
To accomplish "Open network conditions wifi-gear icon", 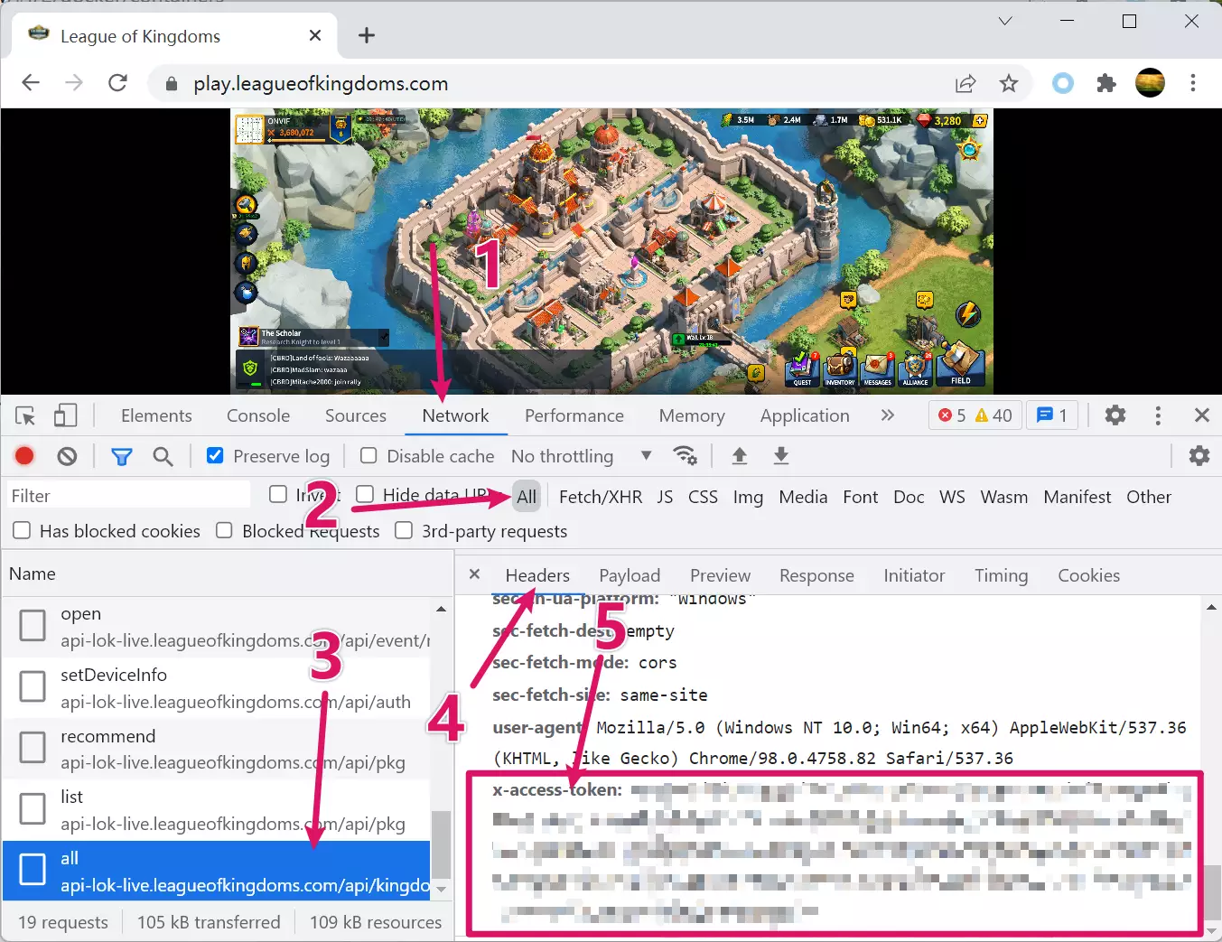I will tap(686, 456).
